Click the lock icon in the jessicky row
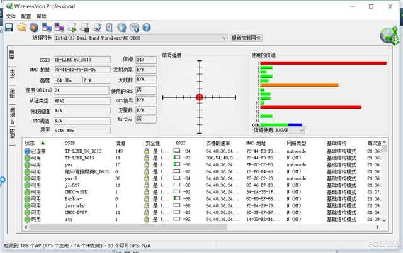Viewport: 403px width, 253px height. [147, 205]
